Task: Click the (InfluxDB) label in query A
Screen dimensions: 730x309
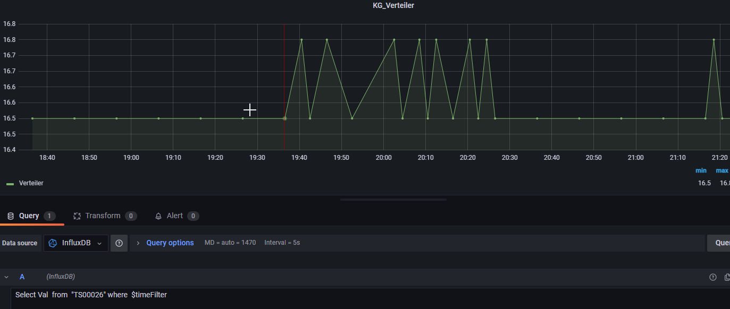Action: 61,277
